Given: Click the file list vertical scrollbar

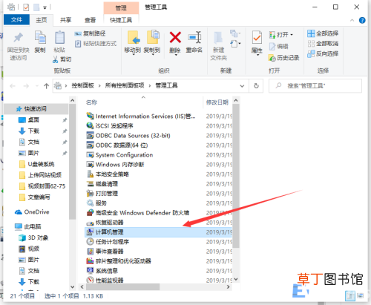Looking at the screenshot, I should [236, 176].
